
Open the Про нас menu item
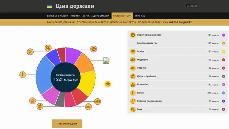pyautogui.click(x=140, y=16)
